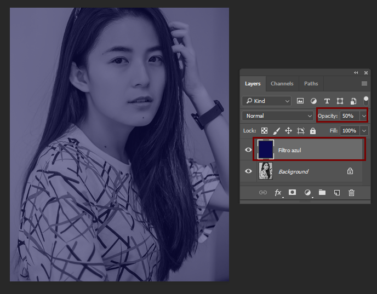Select the Filtro azul layer name
The image size is (377, 294).
pyautogui.click(x=289, y=150)
